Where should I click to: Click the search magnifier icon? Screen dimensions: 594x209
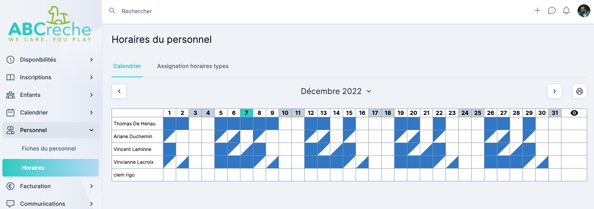point(112,11)
